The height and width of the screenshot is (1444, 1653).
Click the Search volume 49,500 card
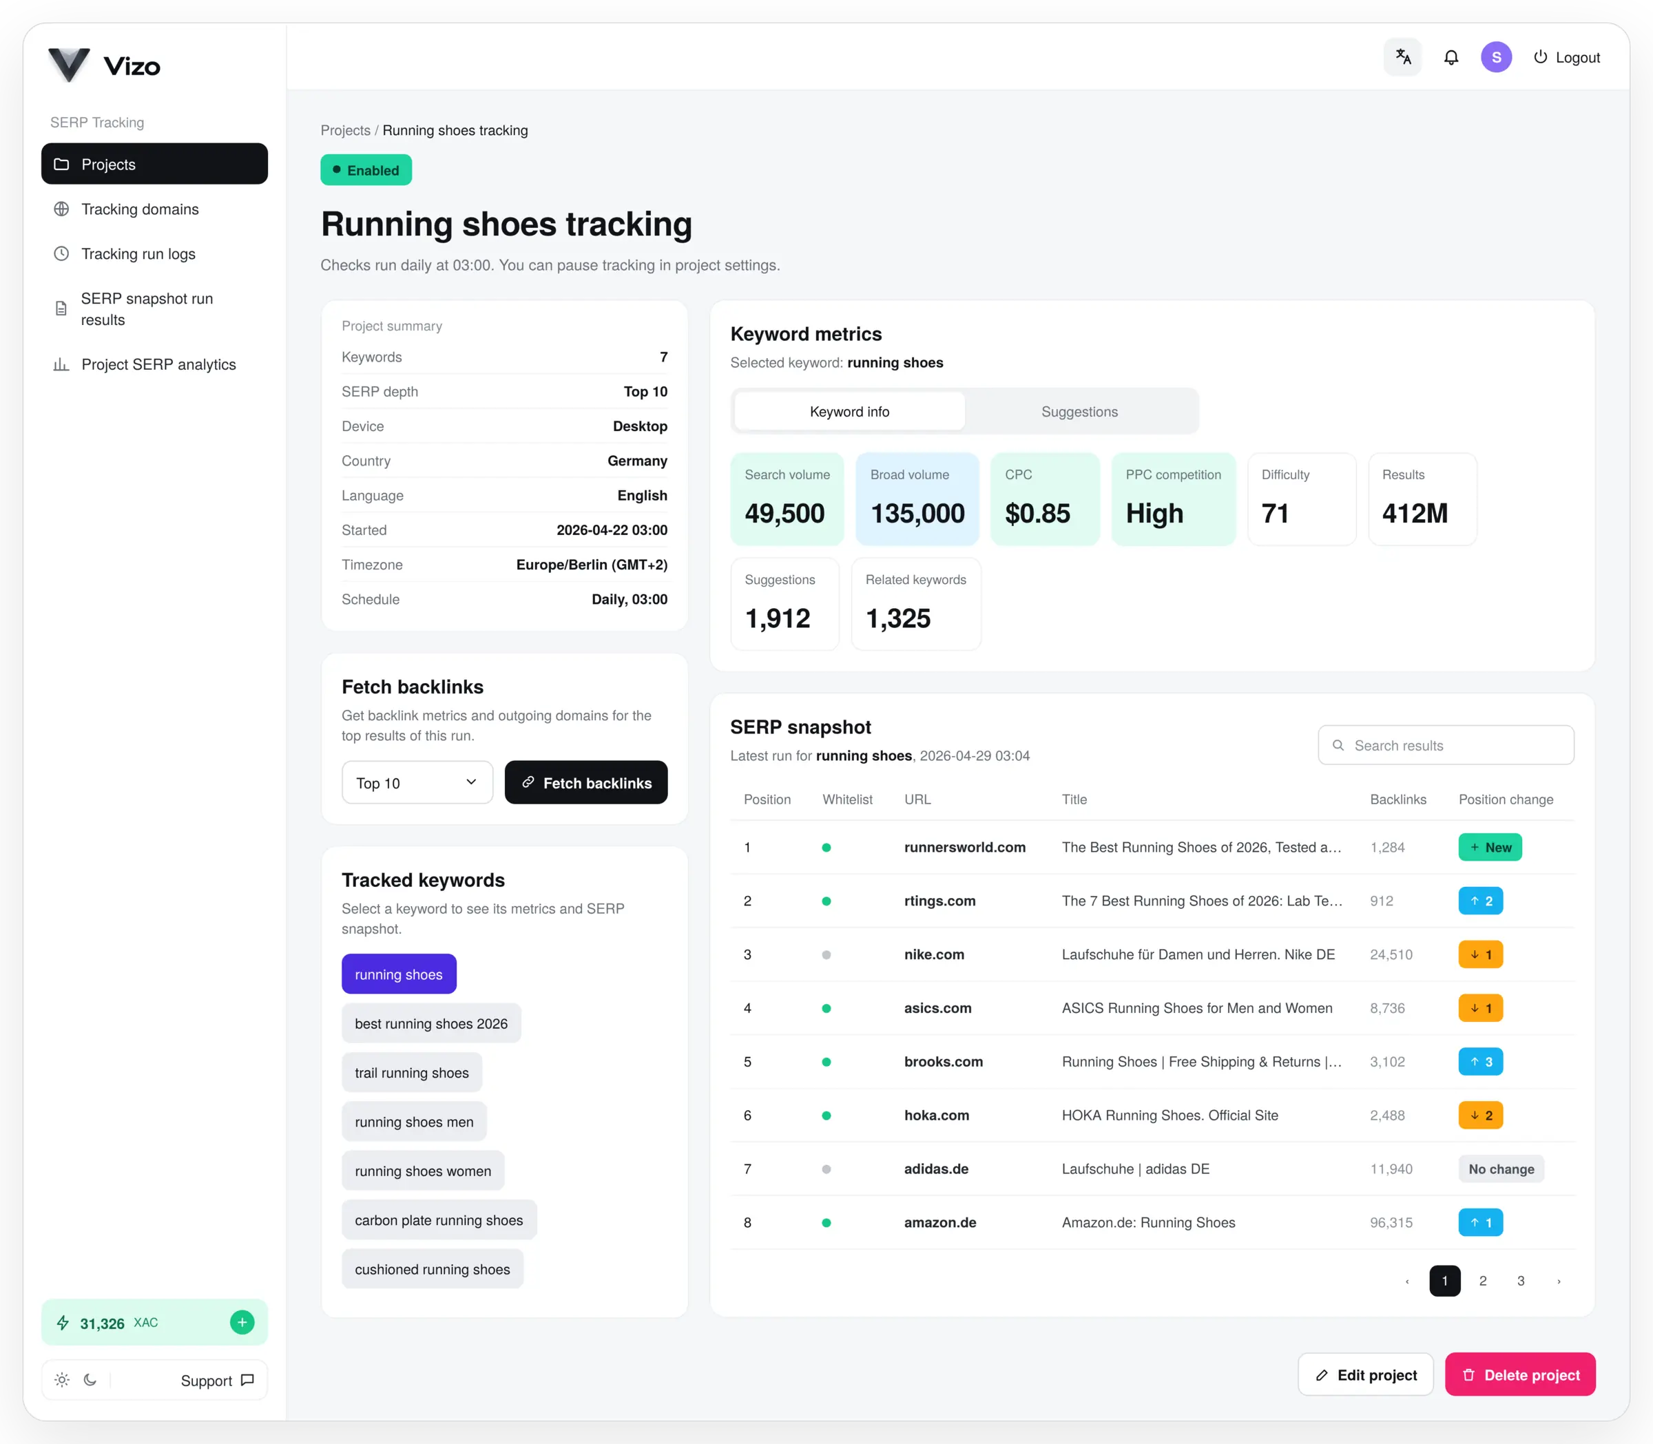coord(787,500)
